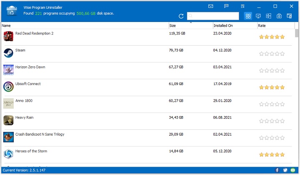Select the all programs grid view icon
This screenshot has height=175, width=300.
click(x=248, y=16)
